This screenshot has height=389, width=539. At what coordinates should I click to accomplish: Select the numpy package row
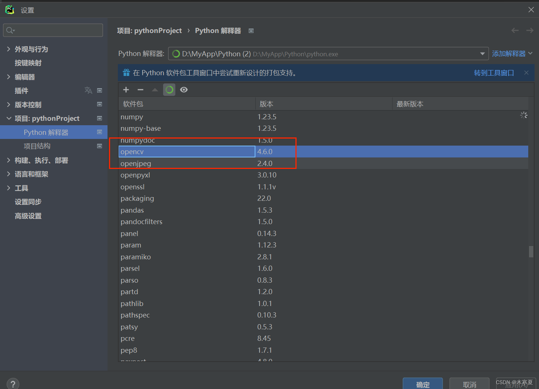coord(323,117)
